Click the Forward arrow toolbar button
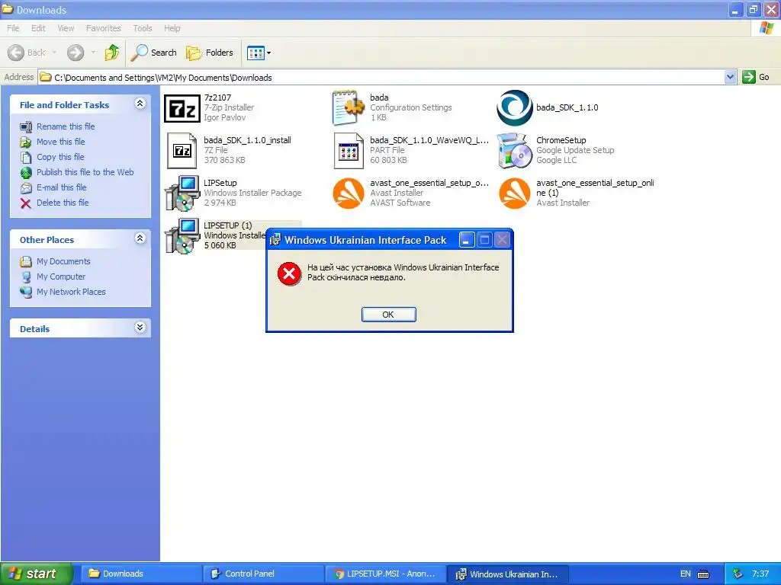The image size is (781, 585). pos(76,53)
